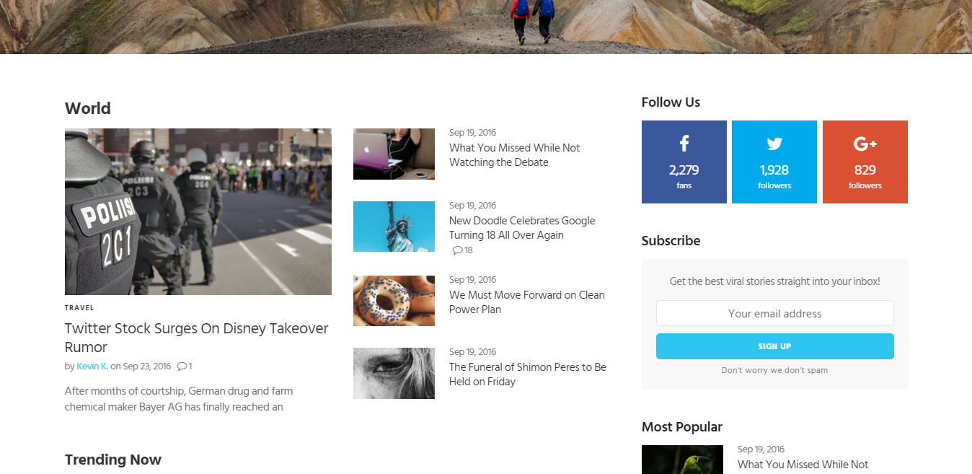
Task: Select the Statue of Liberty thumbnail
Action: (x=394, y=227)
